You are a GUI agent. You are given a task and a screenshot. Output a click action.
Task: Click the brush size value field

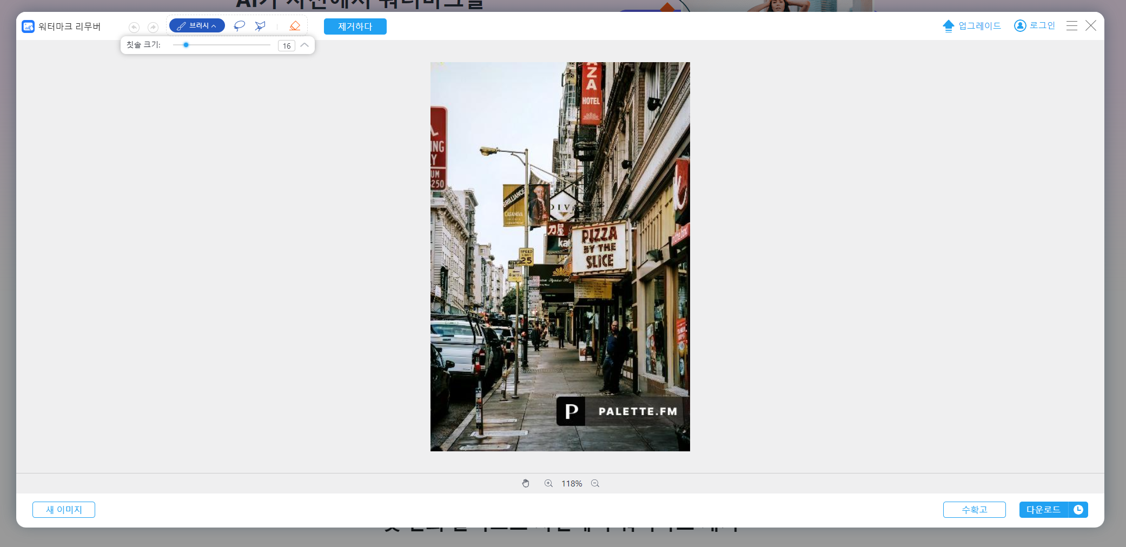[287, 45]
